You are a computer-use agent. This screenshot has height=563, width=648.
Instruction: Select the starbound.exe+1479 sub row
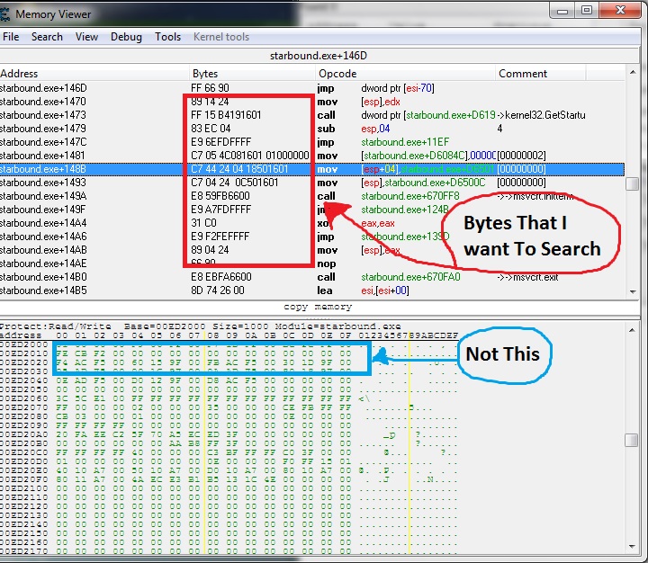click(x=312, y=129)
